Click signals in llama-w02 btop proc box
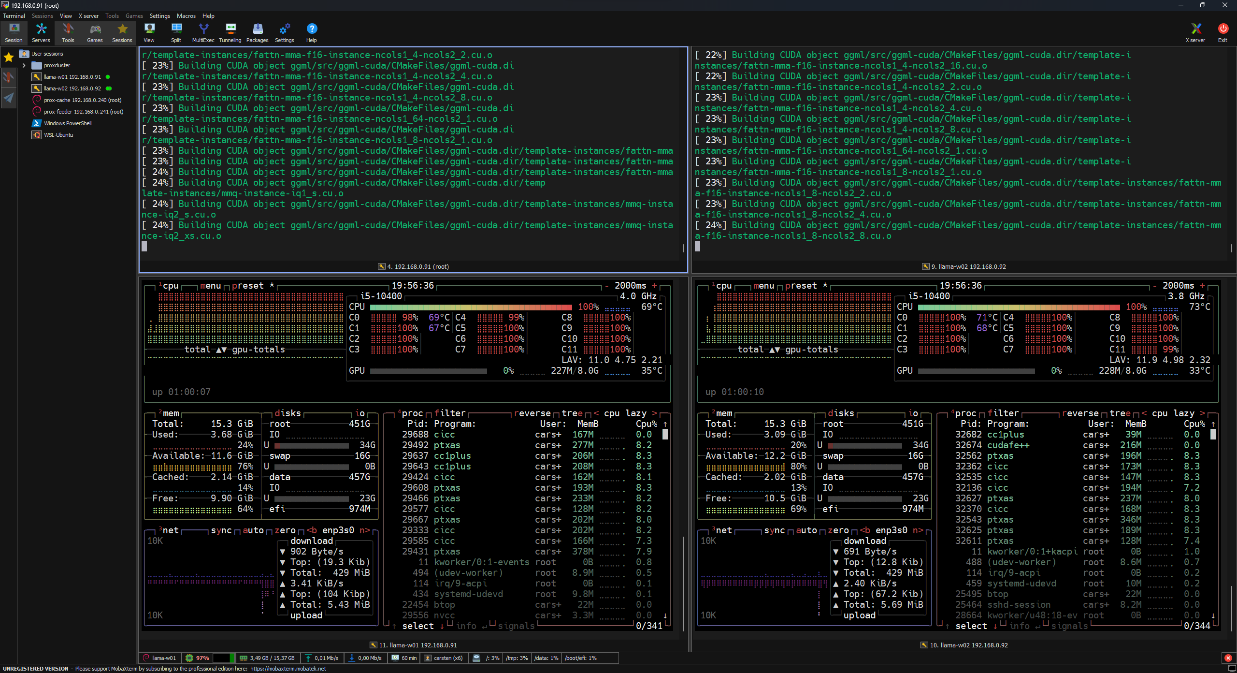The image size is (1237, 673). tap(1069, 626)
